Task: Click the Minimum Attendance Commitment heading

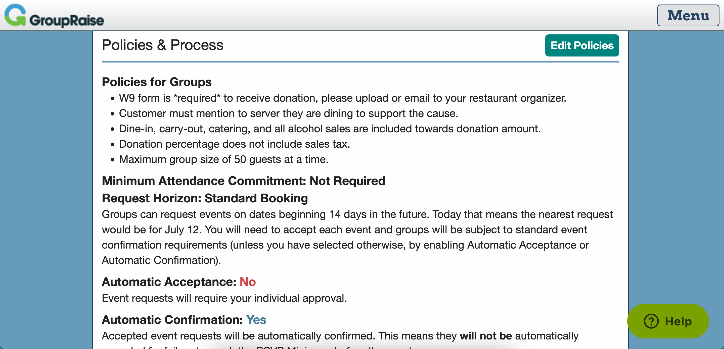Action: [x=243, y=181]
